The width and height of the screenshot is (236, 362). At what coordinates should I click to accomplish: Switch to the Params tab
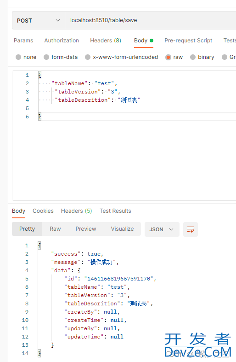[x=23, y=41]
